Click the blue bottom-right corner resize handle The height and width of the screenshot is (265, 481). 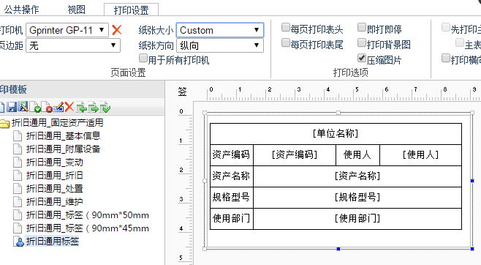[x=472, y=249]
